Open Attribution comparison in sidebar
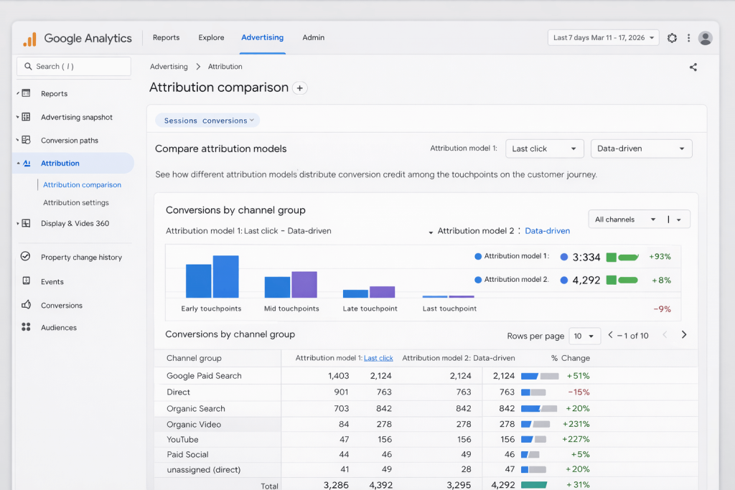The width and height of the screenshot is (735, 490). pos(82,184)
